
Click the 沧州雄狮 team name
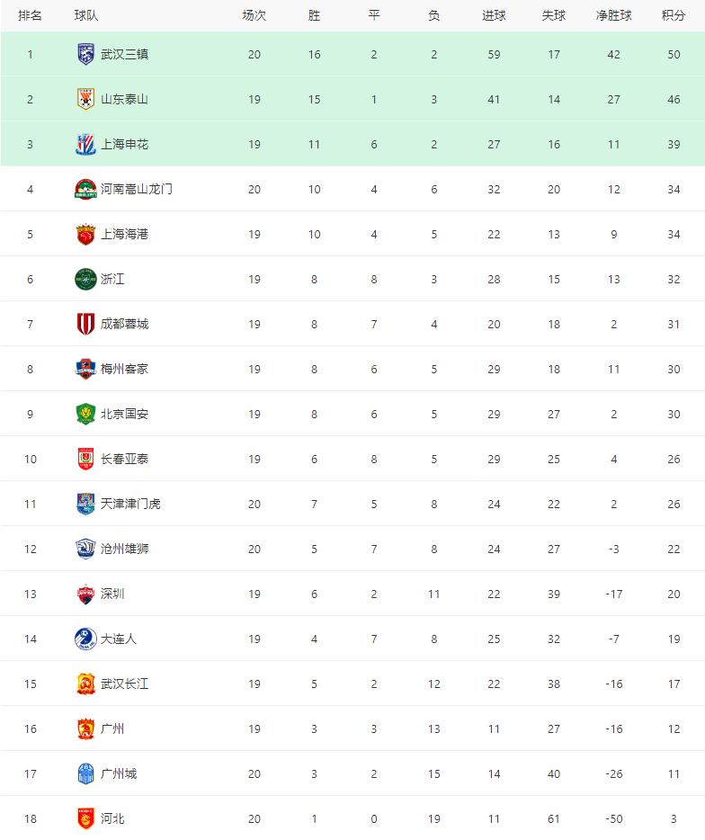click(x=124, y=549)
